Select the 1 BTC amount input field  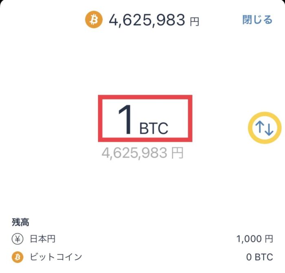pos(145,118)
